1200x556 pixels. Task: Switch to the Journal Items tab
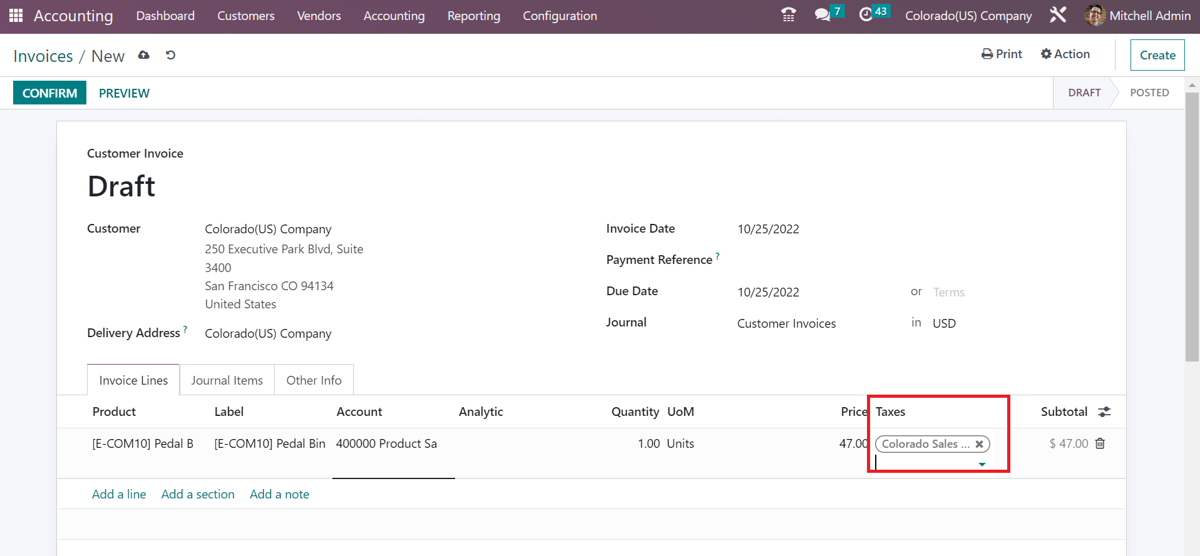[x=227, y=380]
